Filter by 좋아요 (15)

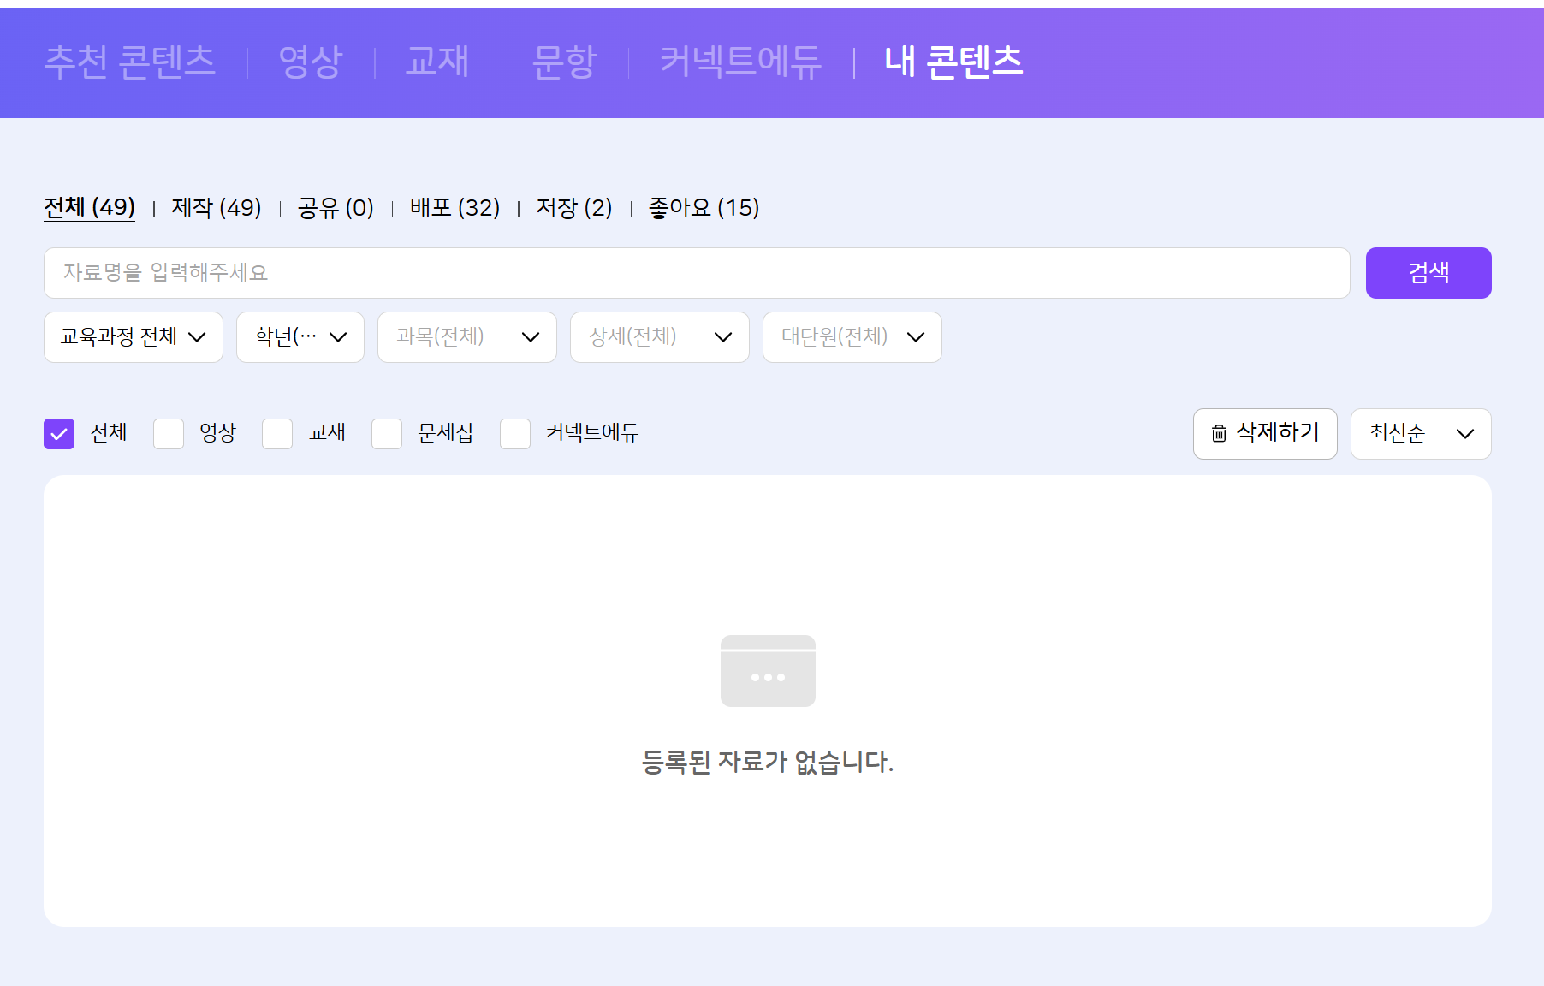tap(704, 208)
